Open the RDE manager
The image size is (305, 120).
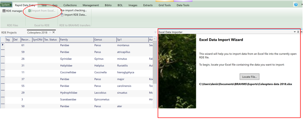[x=12, y=11]
